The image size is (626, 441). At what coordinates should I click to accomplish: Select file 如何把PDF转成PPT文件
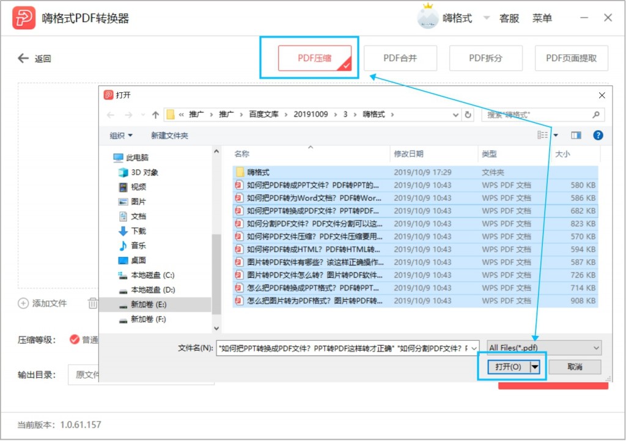[415, 185]
